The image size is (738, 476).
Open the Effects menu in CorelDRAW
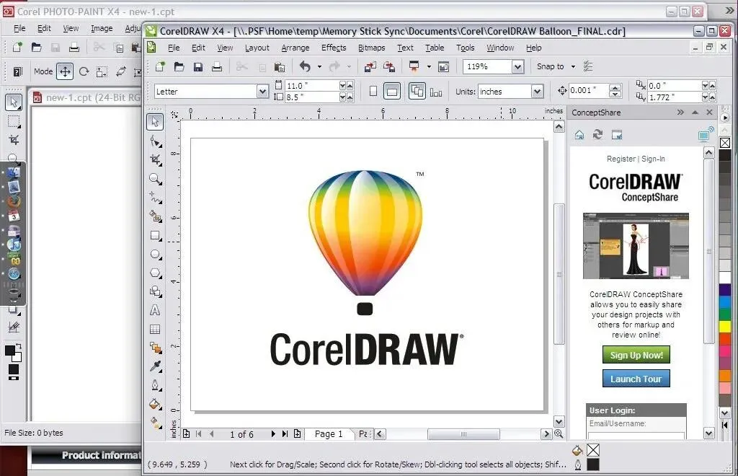334,48
